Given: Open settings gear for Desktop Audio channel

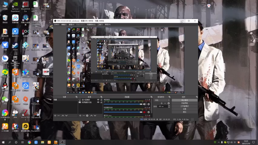Looking at the screenshot, I should pos(149,104).
